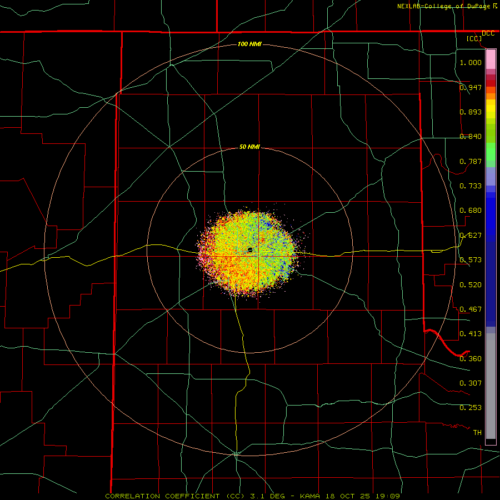The image size is (500, 500).
Task: Click the pink swatch at top of color bar
Action: pyautogui.click(x=491, y=59)
